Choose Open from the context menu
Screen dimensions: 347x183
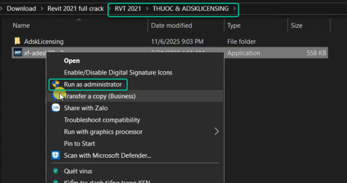(x=72, y=60)
